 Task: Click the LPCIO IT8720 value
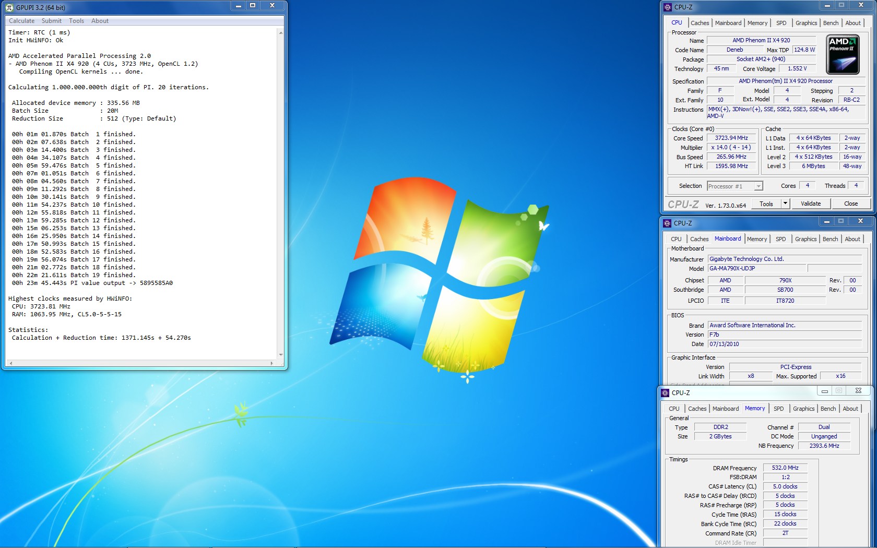click(x=785, y=301)
